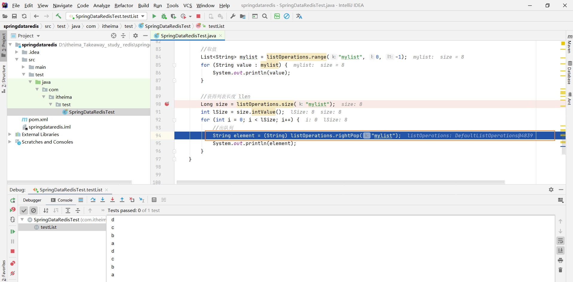Collapse SpringDataRedisTest node in test tree
Viewport: 573px width, 282px height.
pos(22,219)
